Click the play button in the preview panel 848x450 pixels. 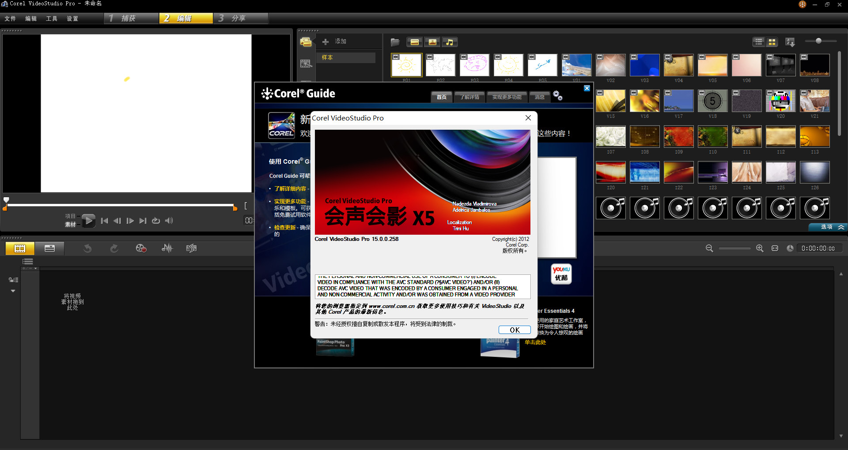coord(88,220)
